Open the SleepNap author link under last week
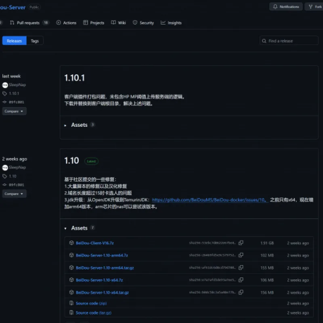This screenshot has width=323, height=323. [x=17, y=85]
